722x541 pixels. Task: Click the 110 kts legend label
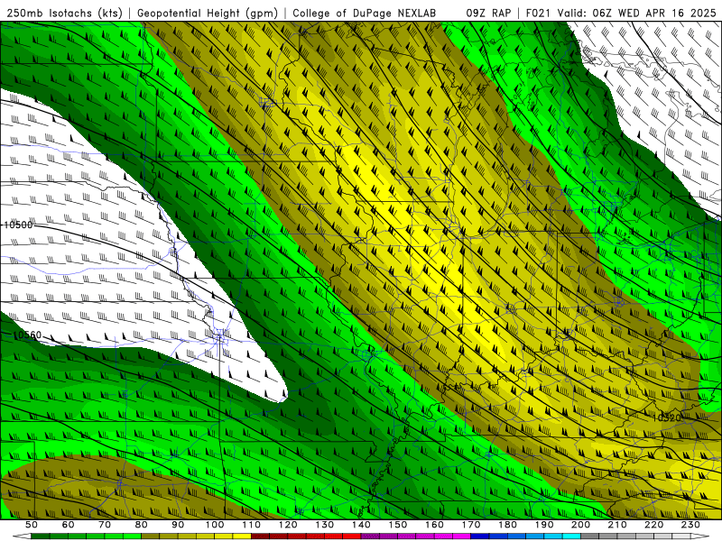pyautogui.click(x=251, y=525)
